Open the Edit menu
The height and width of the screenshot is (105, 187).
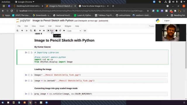[x=26, y=26]
